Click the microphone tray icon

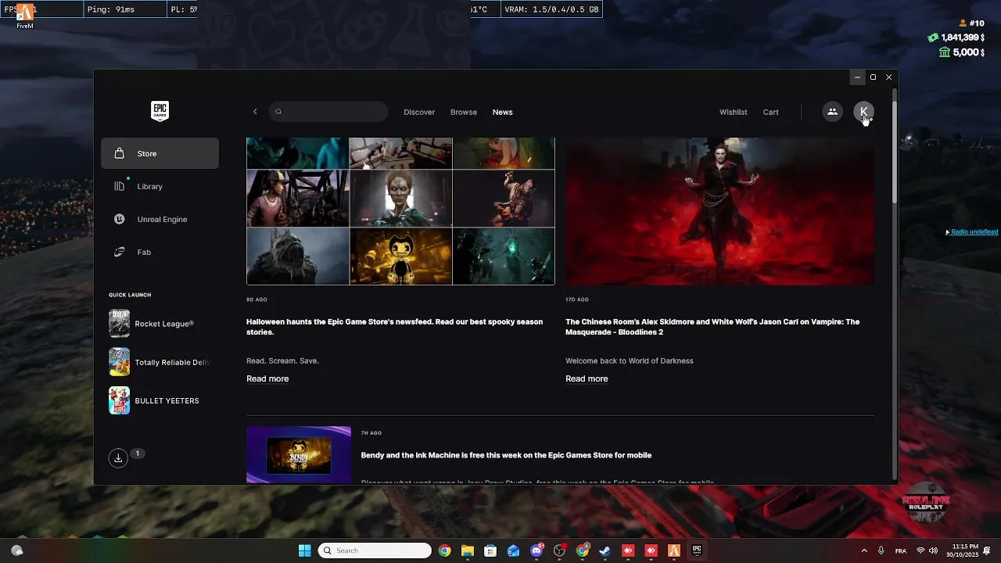[x=881, y=550]
